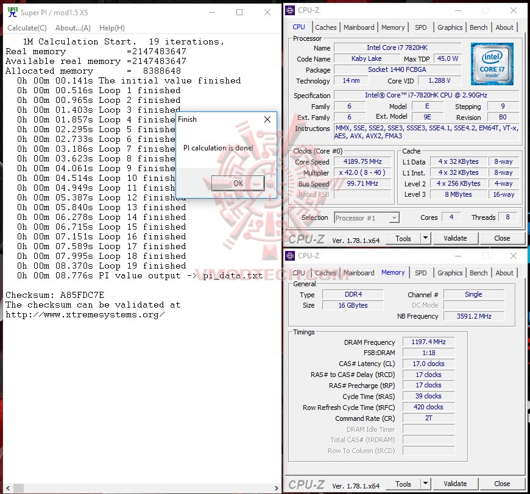The height and width of the screenshot is (494, 530).
Task: Click the http://www.xtremesystems.org/ text line
Action: pyautogui.click(x=85, y=314)
